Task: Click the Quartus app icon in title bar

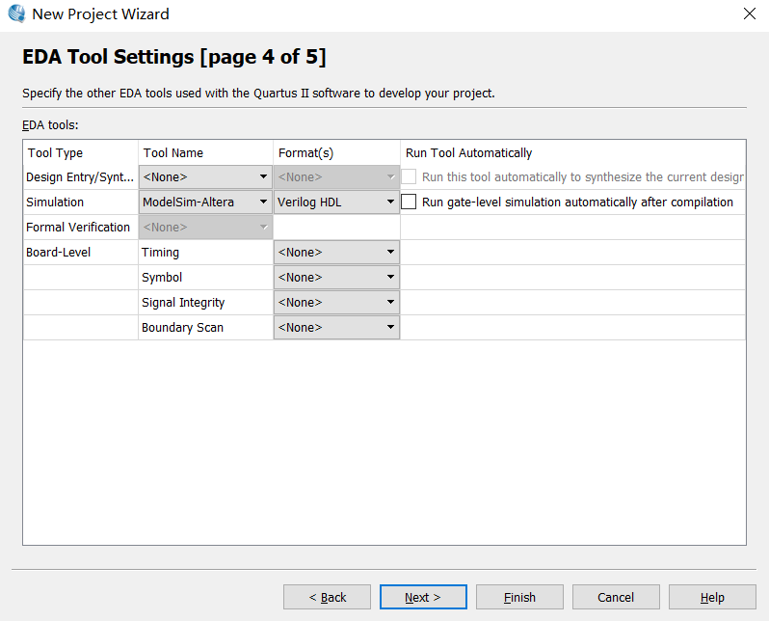Action: [x=16, y=14]
